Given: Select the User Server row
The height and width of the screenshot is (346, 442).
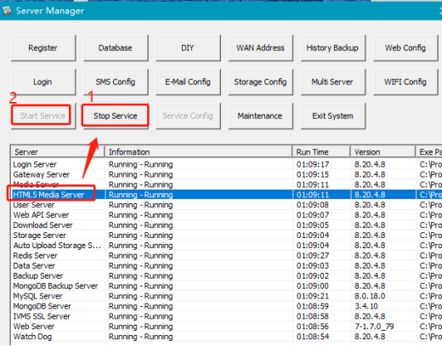Looking at the screenshot, I should click(x=227, y=205).
